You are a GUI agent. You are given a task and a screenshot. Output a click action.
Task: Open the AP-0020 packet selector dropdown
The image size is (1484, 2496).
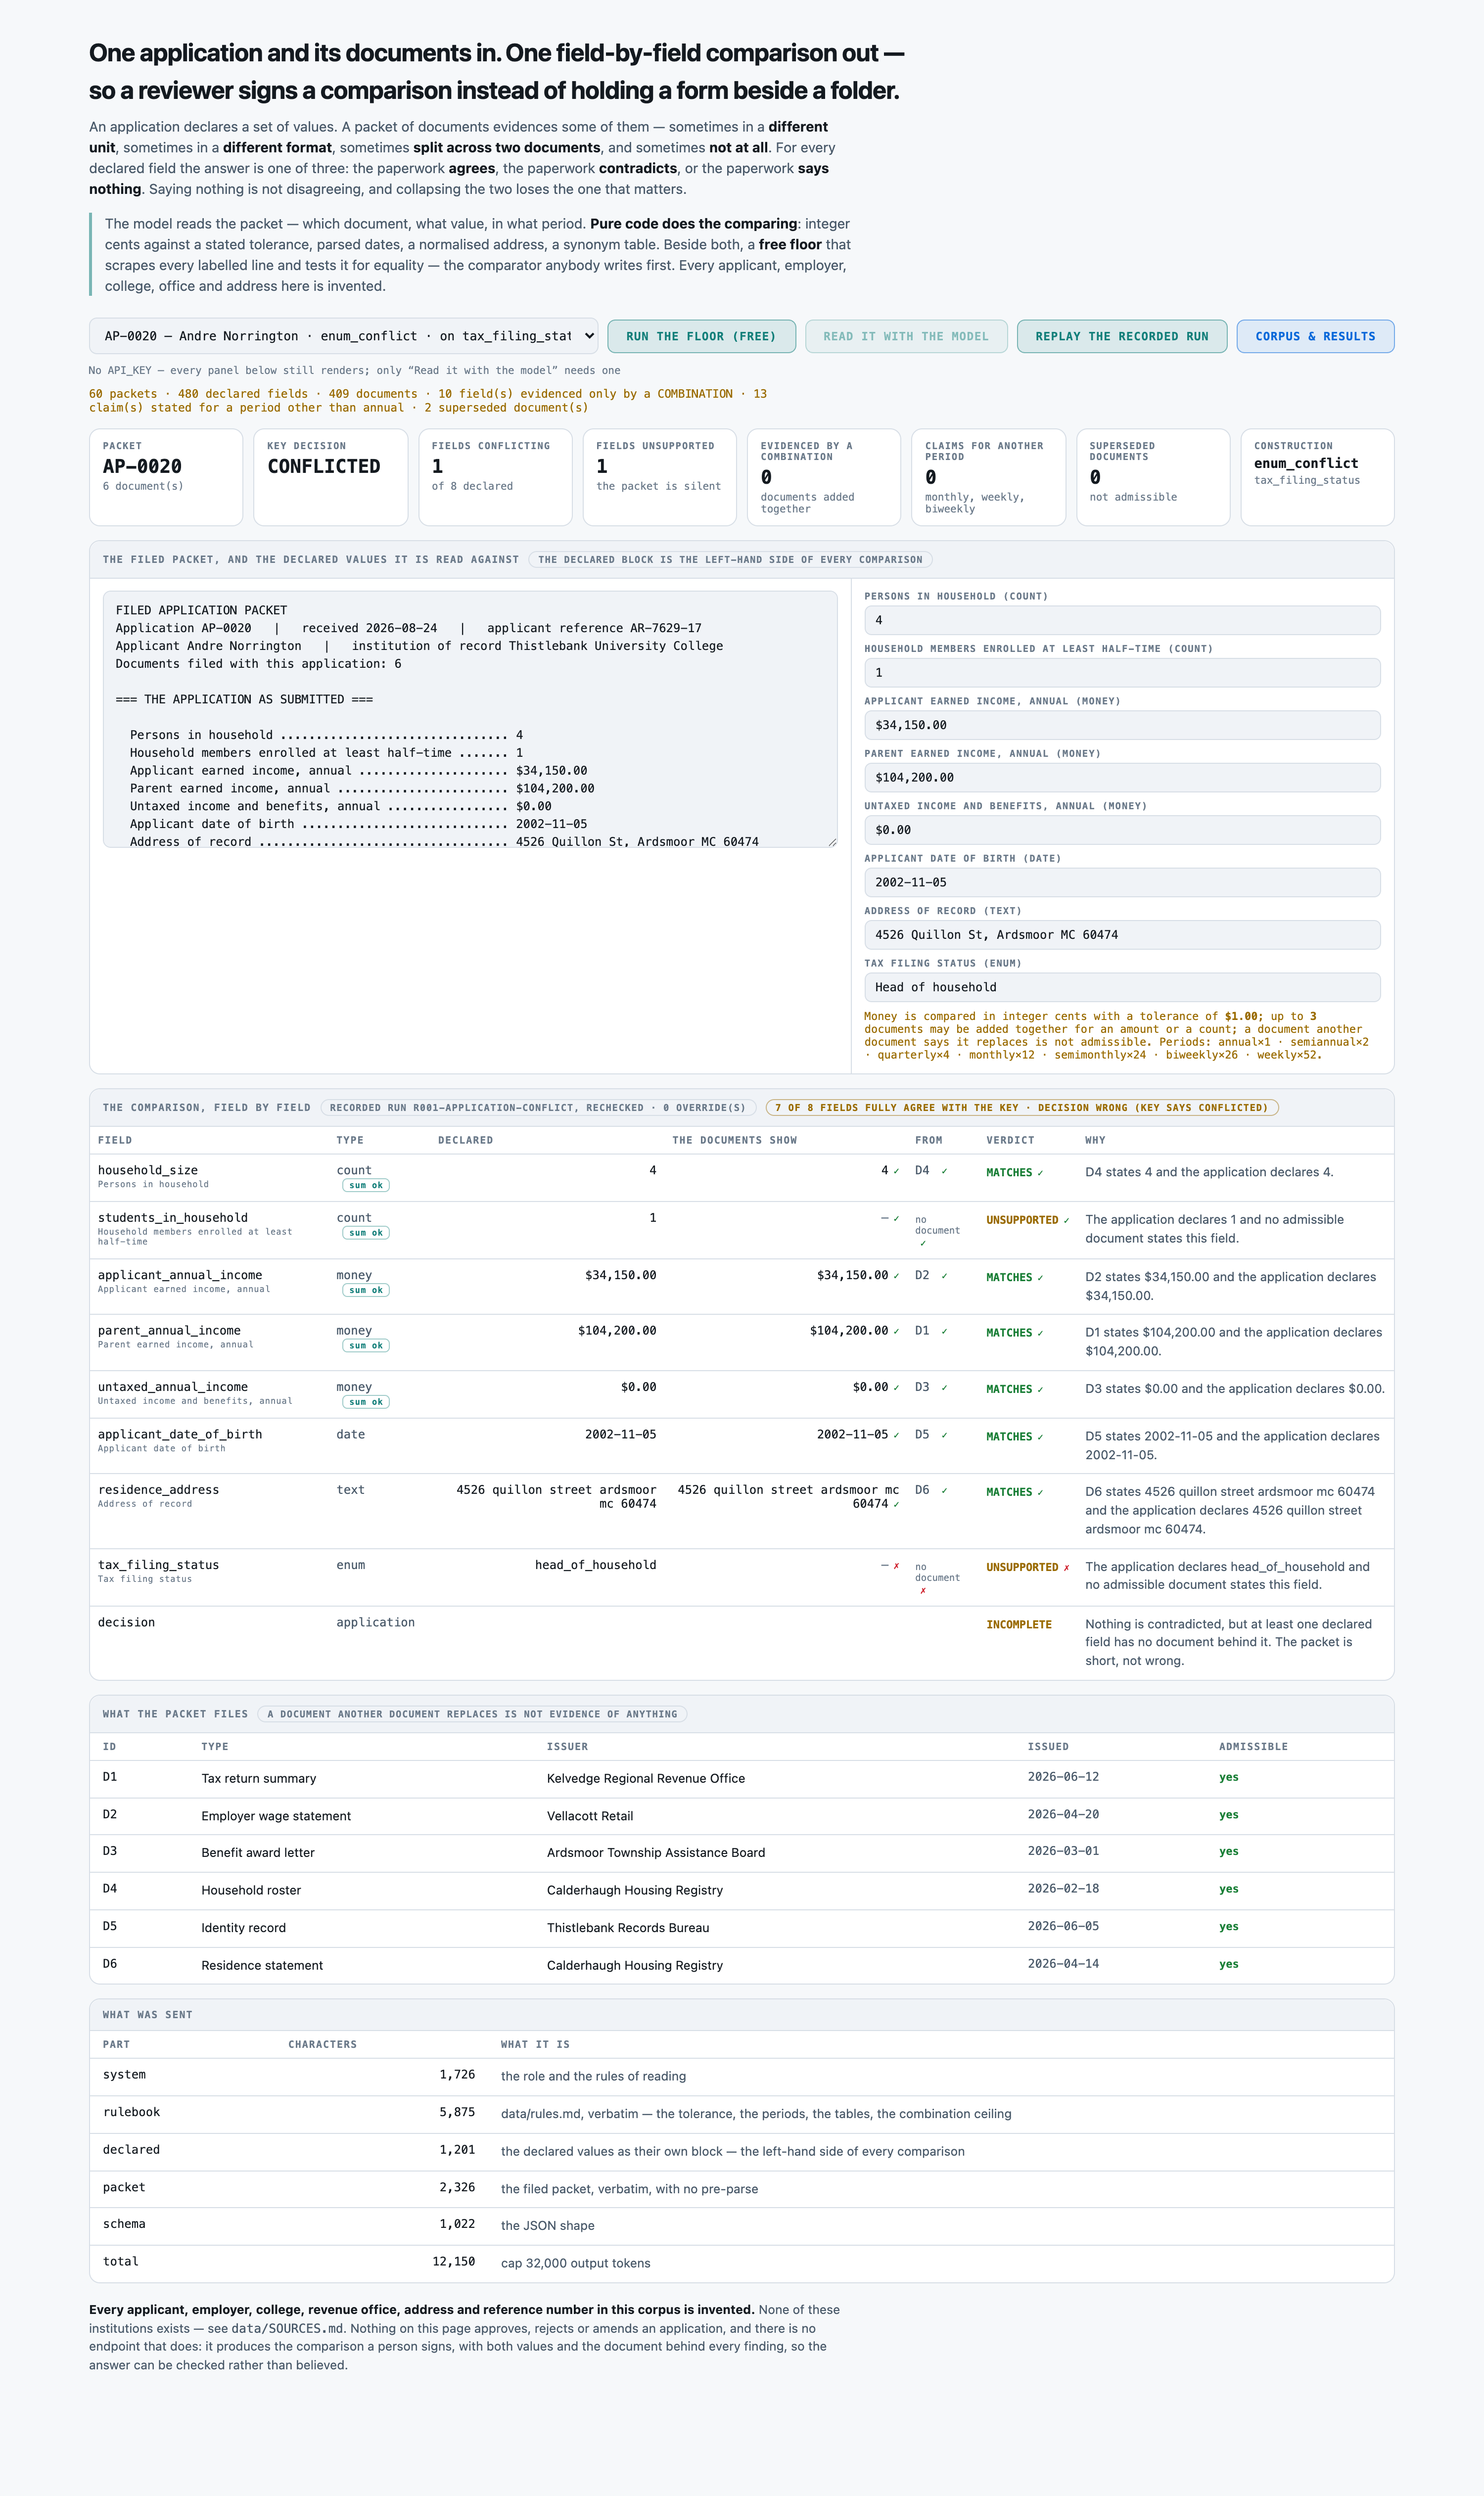pos(343,336)
